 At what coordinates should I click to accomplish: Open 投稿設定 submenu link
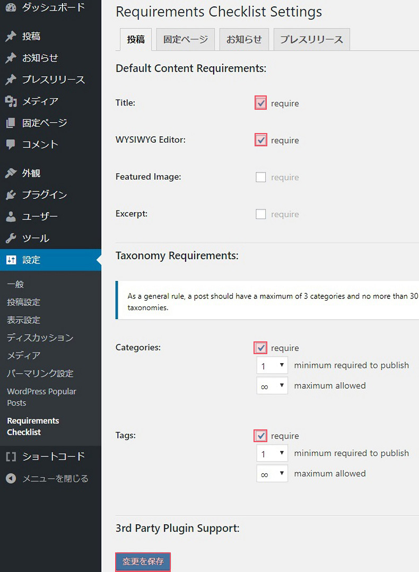(24, 302)
